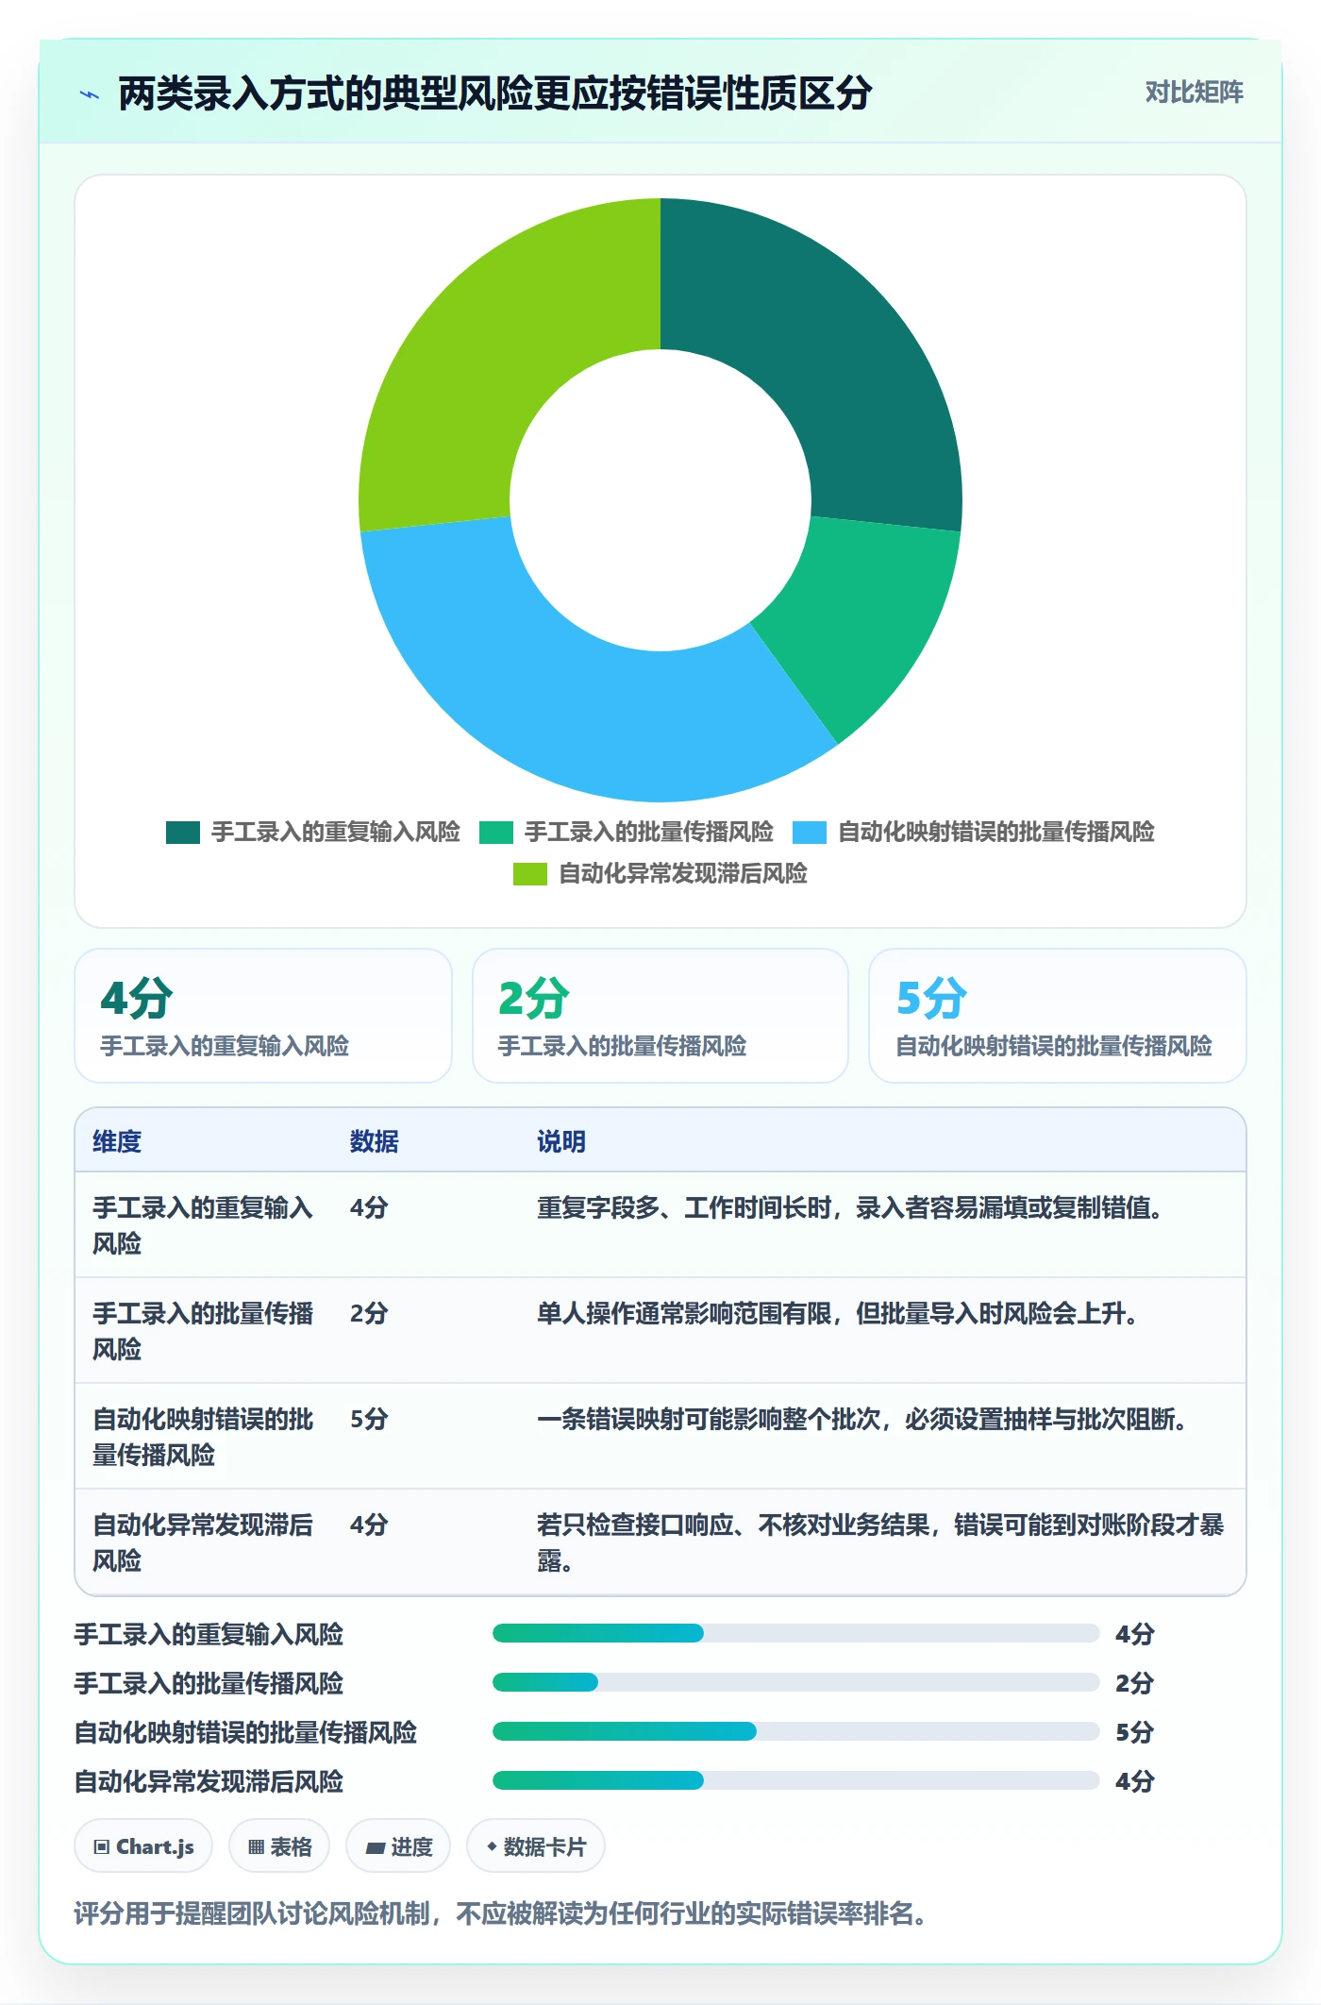Image resolution: width=1321 pixels, height=2005 pixels.
Task: Select table cell 自动化映射错误的批量传播风险
Action: [203, 1437]
